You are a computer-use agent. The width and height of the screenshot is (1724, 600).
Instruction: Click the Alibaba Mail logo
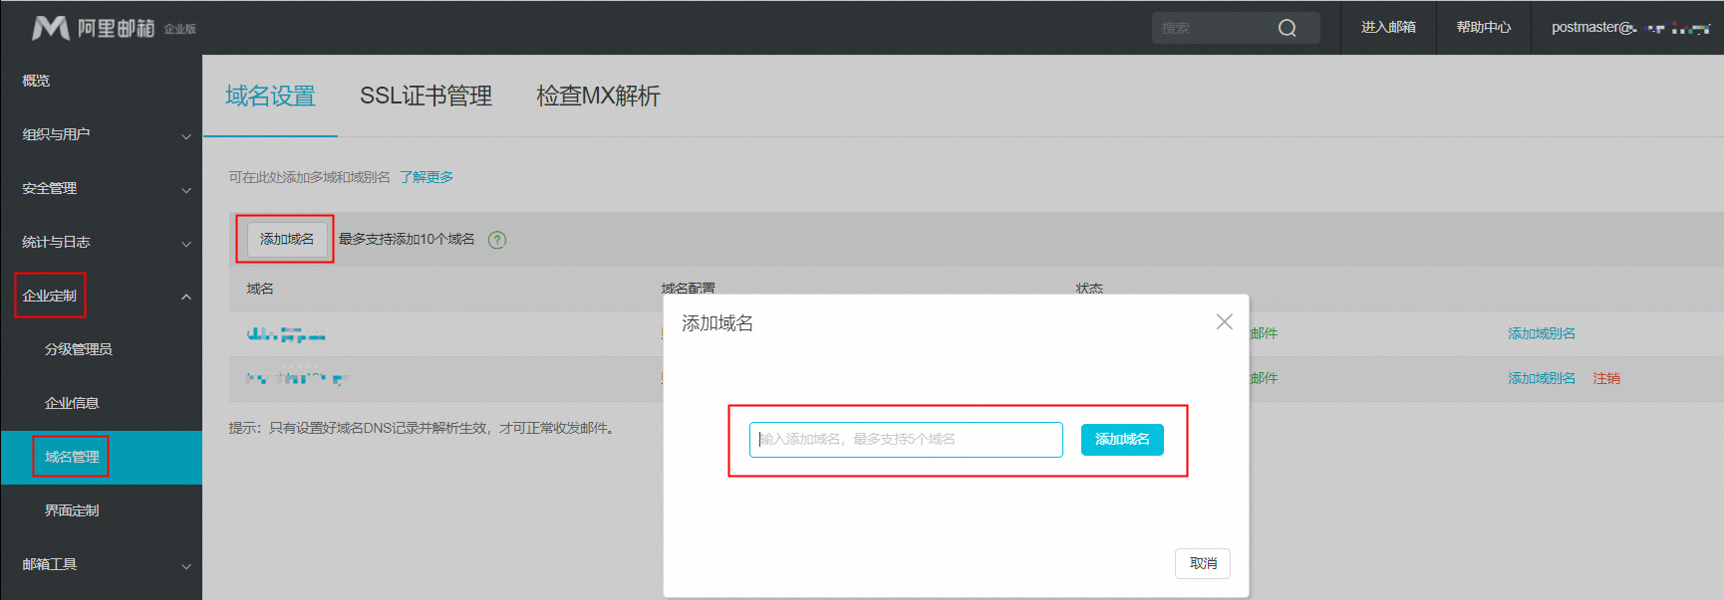pos(94,28)
